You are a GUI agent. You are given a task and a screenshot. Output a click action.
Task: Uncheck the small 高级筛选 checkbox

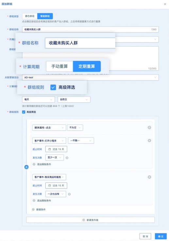click(24, 112)
